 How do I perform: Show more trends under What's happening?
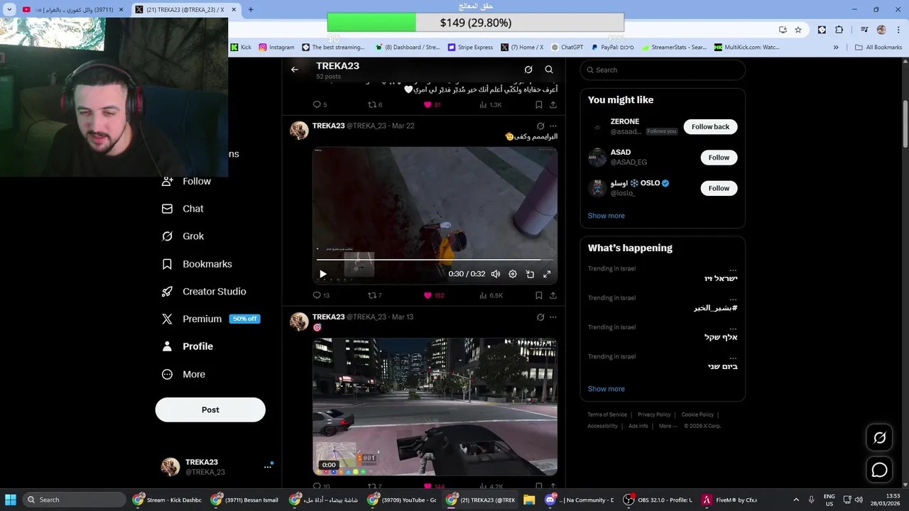coord(606,389)
